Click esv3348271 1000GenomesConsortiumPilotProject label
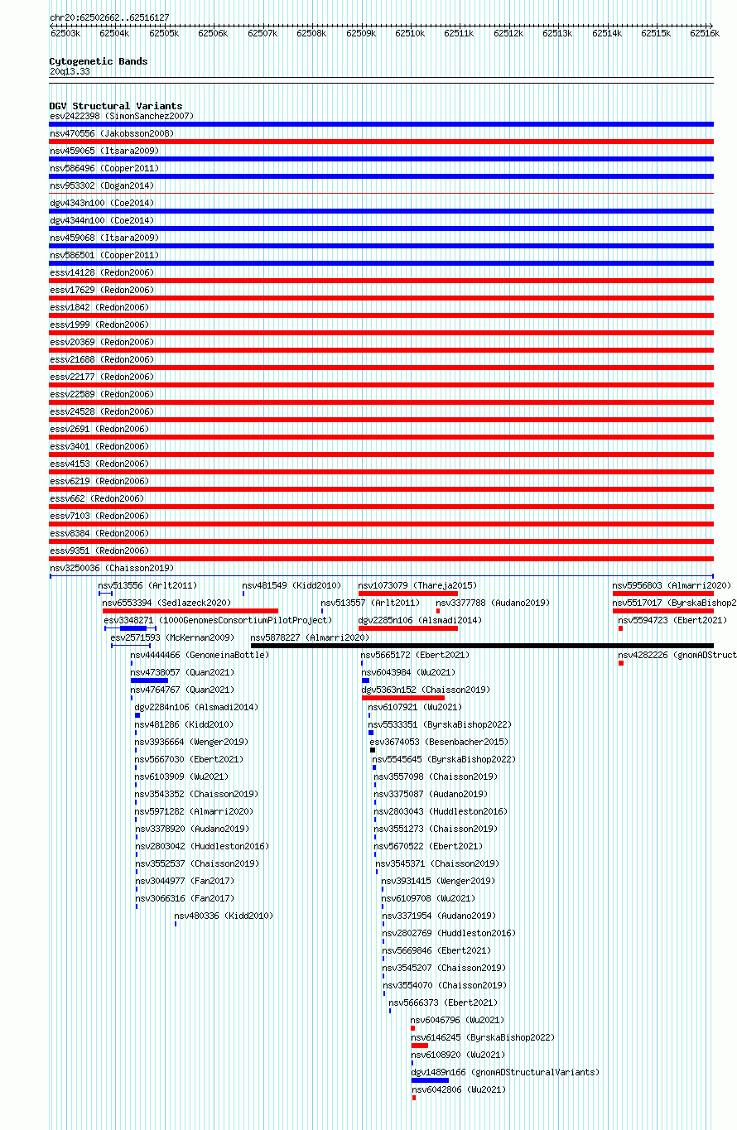 (217, 620)
